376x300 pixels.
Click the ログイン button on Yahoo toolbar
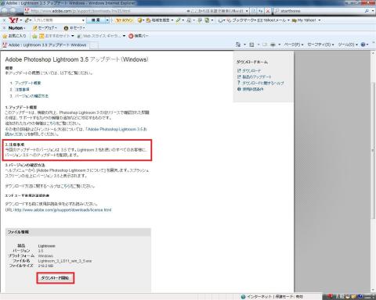coord(125,20)
